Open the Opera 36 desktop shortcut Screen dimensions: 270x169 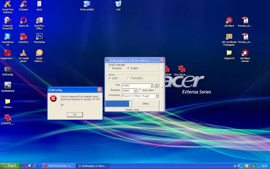tap(23, 20)
